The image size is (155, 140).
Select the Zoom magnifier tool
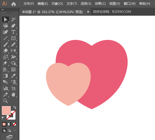pos(6,101)
